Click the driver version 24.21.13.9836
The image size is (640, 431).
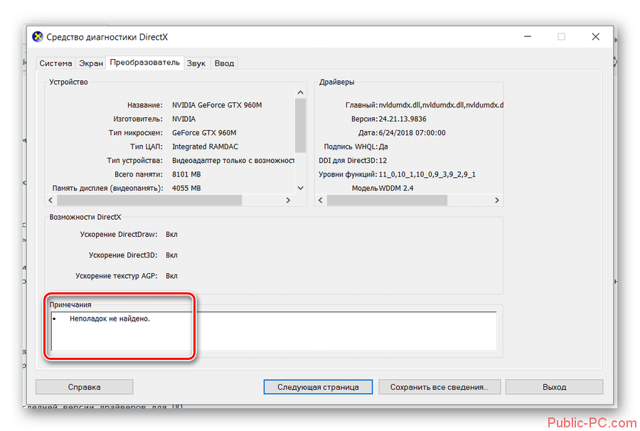coord(402,119)
